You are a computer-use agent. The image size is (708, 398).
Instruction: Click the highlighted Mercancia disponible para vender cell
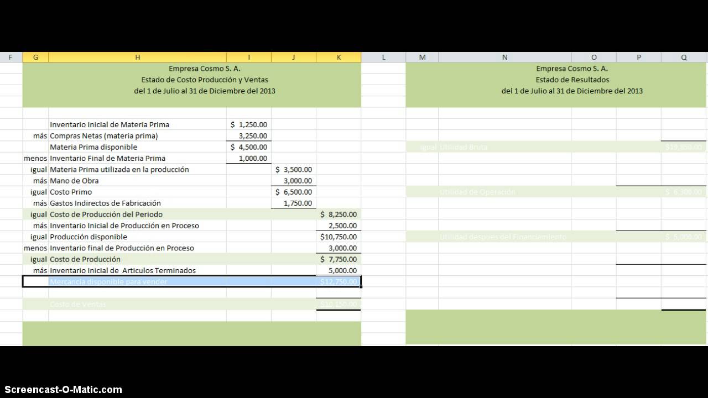[x=108, y=282]
